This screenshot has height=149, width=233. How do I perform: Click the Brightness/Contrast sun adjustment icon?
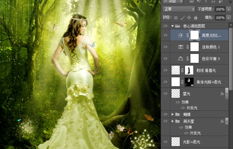pyautogui.click(x=180, y=35)
